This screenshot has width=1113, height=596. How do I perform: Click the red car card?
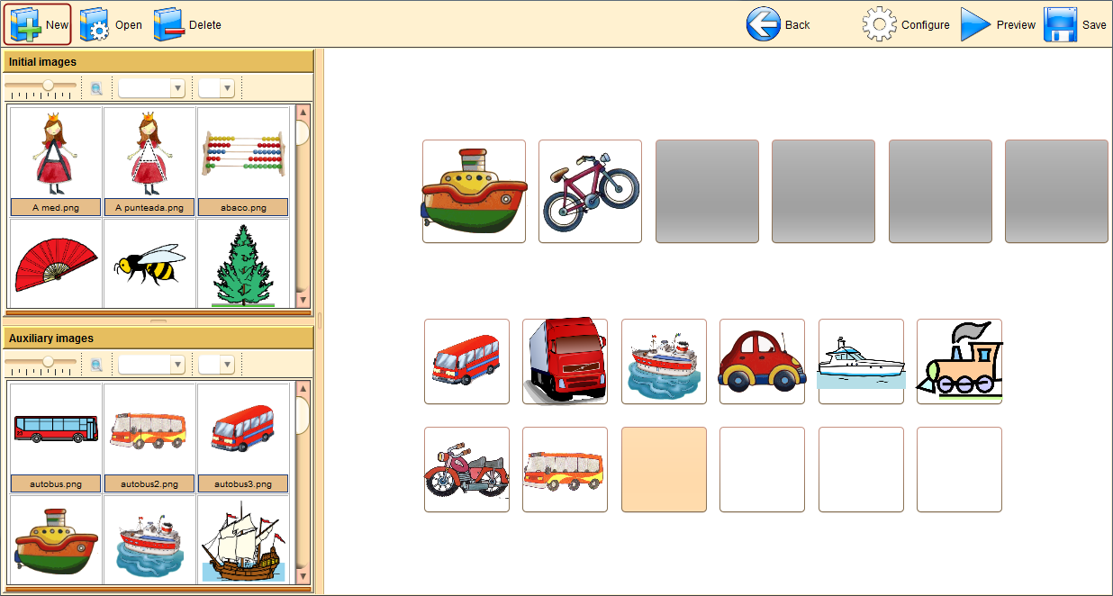tap(762, 361)
